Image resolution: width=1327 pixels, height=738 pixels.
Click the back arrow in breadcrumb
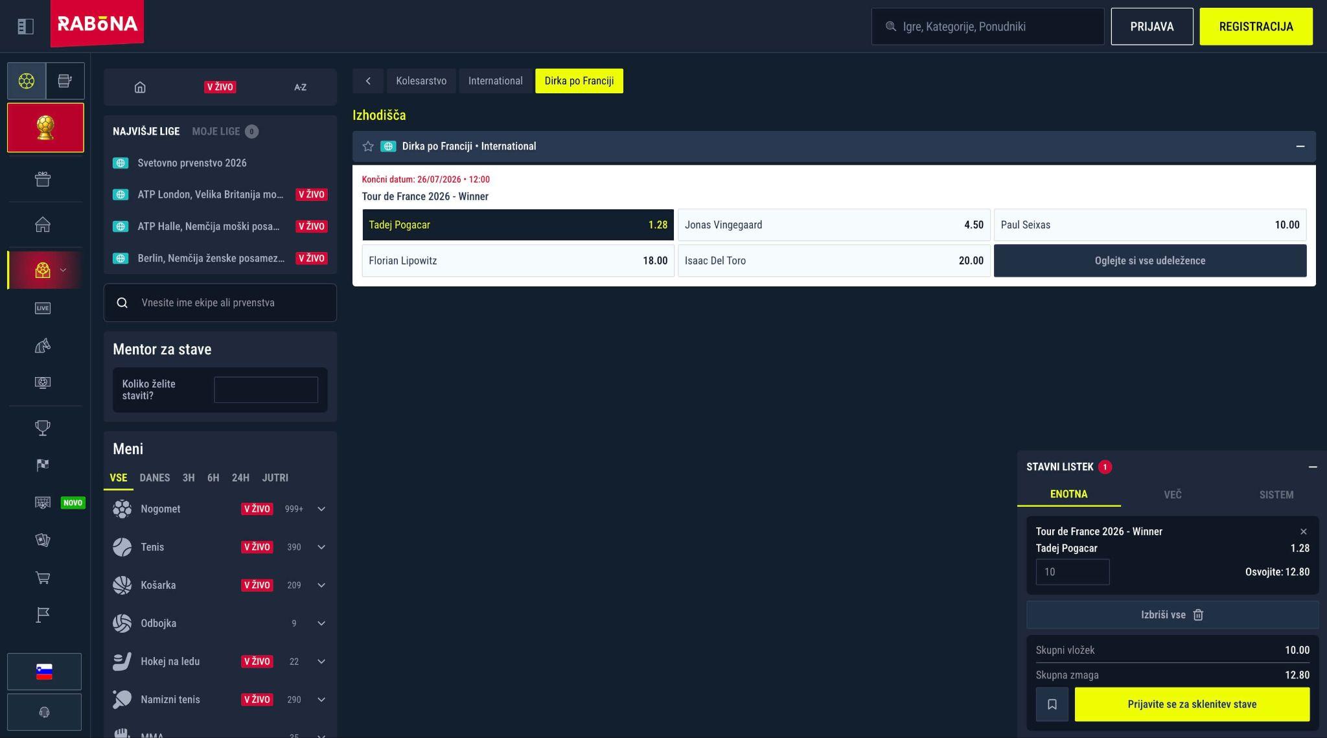click(368, 81)
